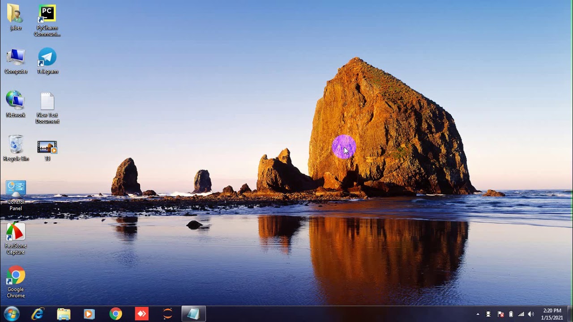This screenshot has width=573, height=322.
Task: Open Google Chrome desktop shortcut
Action: 16,282
